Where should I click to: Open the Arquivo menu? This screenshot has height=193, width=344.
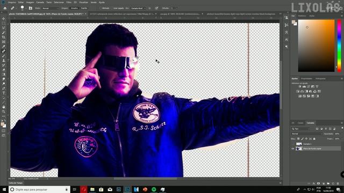12,2
